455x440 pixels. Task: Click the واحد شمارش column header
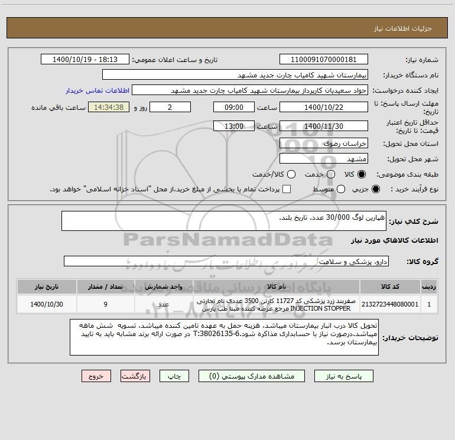click(x=164, y=286)
